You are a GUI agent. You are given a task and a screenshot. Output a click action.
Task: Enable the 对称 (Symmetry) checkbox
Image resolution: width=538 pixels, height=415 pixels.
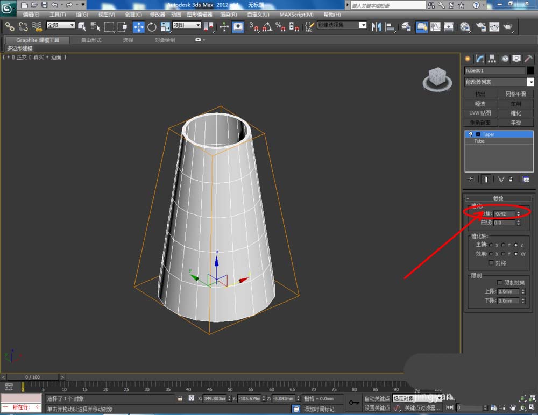coord(491,263)
